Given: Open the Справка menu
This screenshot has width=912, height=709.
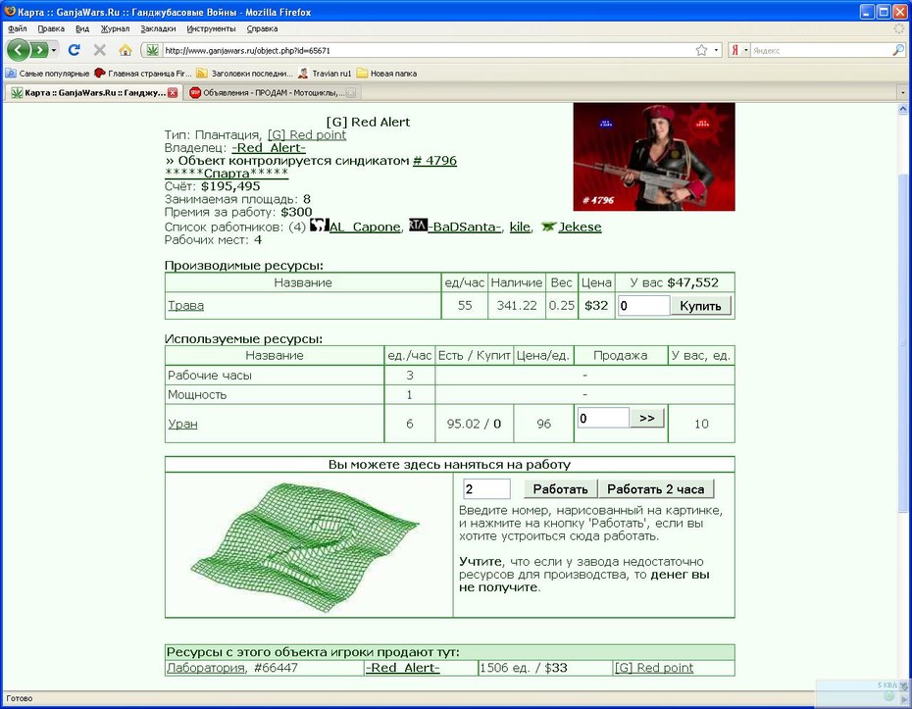Looking at the screenshot, I should [262, 28].
